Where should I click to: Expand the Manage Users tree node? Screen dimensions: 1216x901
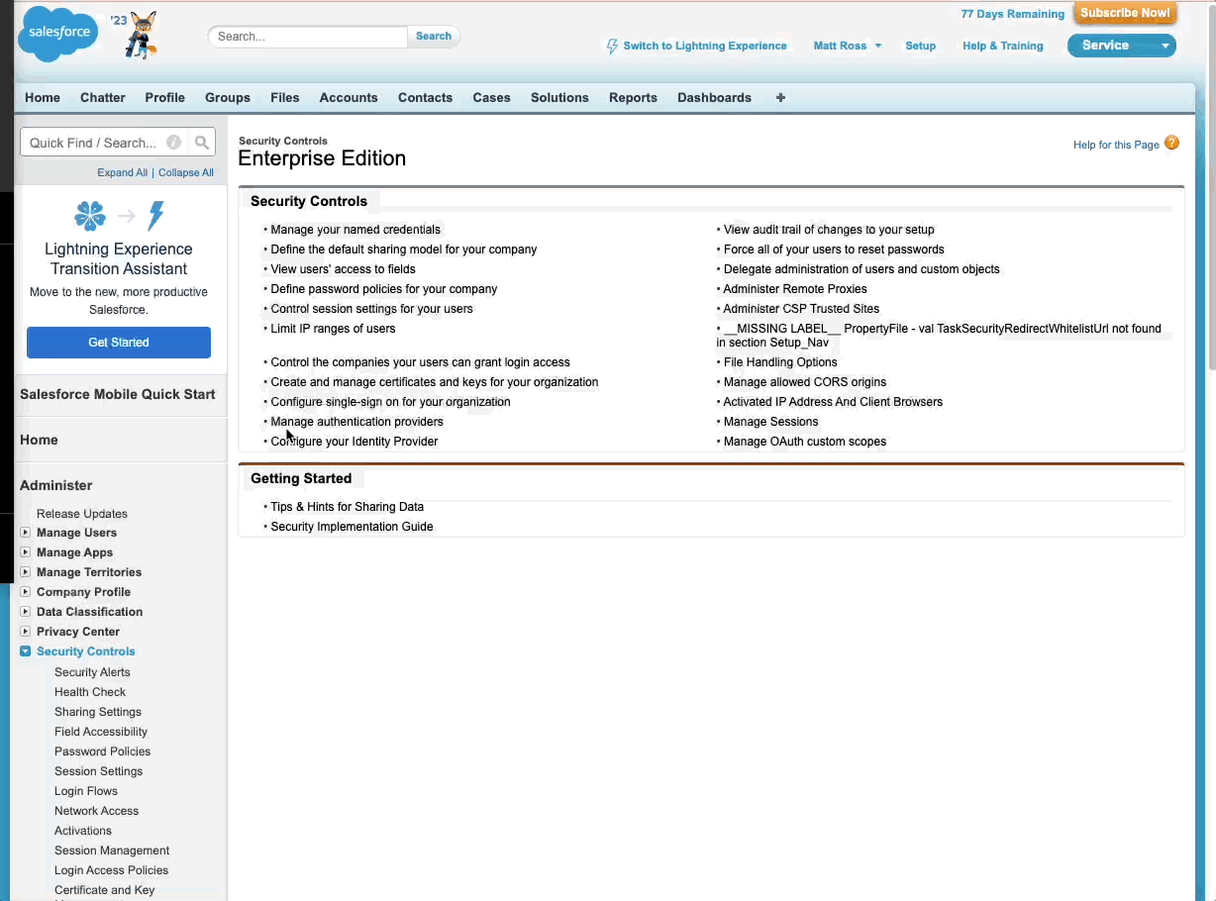(26, 533)
